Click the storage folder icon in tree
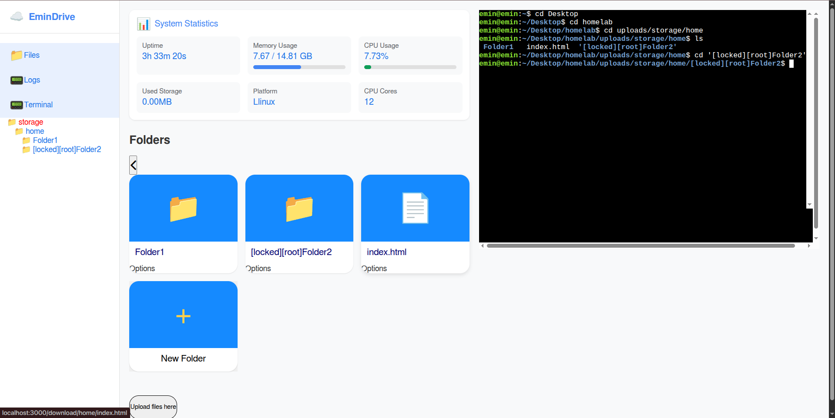835x418 pixels. 12,122
